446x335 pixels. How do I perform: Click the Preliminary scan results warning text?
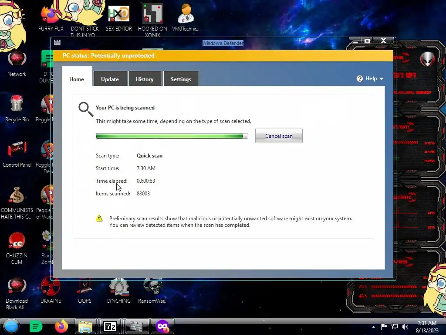(x=231, y=222)
